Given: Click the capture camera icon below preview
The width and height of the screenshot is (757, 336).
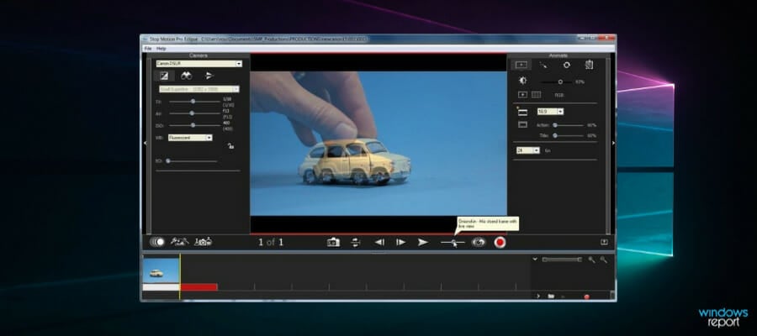Looking at the screenshot, I should (334, 243).
